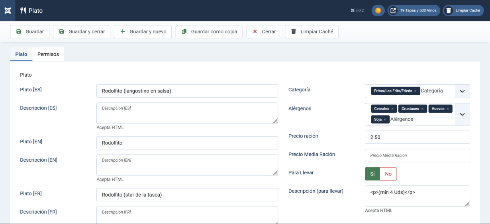The height and width of the screenshot is (224, 490).
Task: Click the Precio ración field
Action: click(417, 137)
